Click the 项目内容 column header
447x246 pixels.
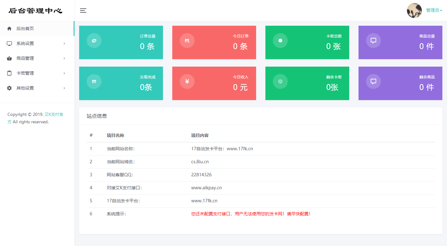(x=200, y=135)
